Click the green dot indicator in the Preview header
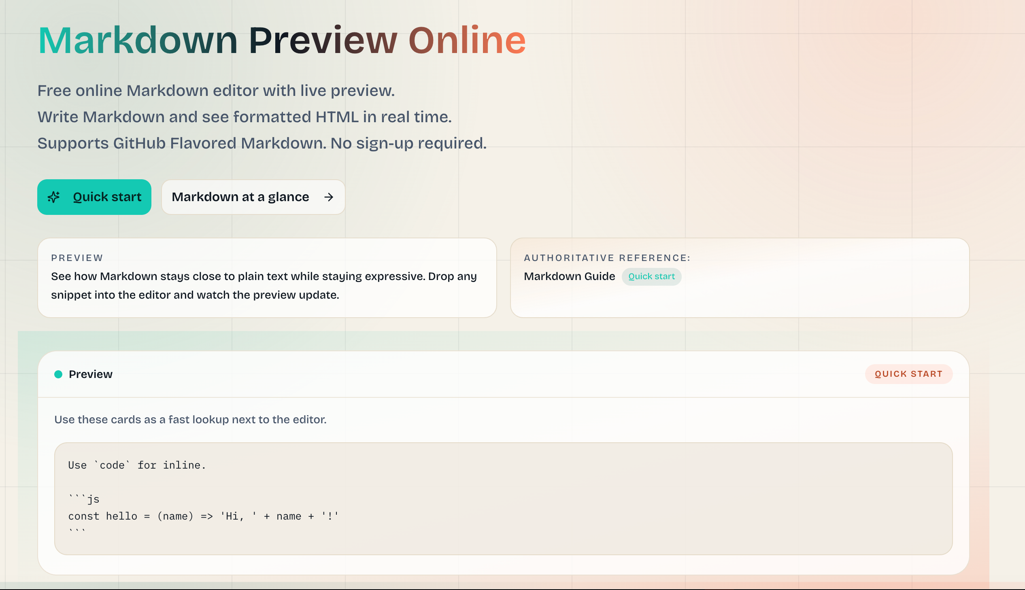Viewport: 1025px width, 590px height. tap(58, 374)
